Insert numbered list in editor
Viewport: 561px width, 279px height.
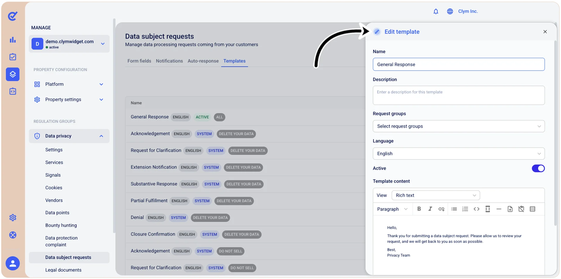465,209
